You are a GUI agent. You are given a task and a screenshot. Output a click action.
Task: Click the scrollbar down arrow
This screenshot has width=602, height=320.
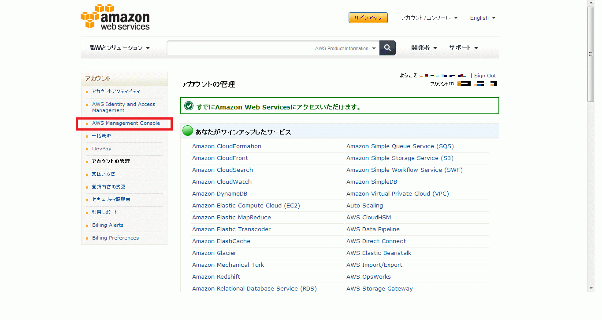pyautogui.click(x=591, y=288)
